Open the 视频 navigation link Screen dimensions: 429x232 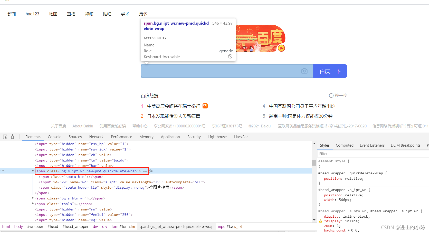point(89,14)
